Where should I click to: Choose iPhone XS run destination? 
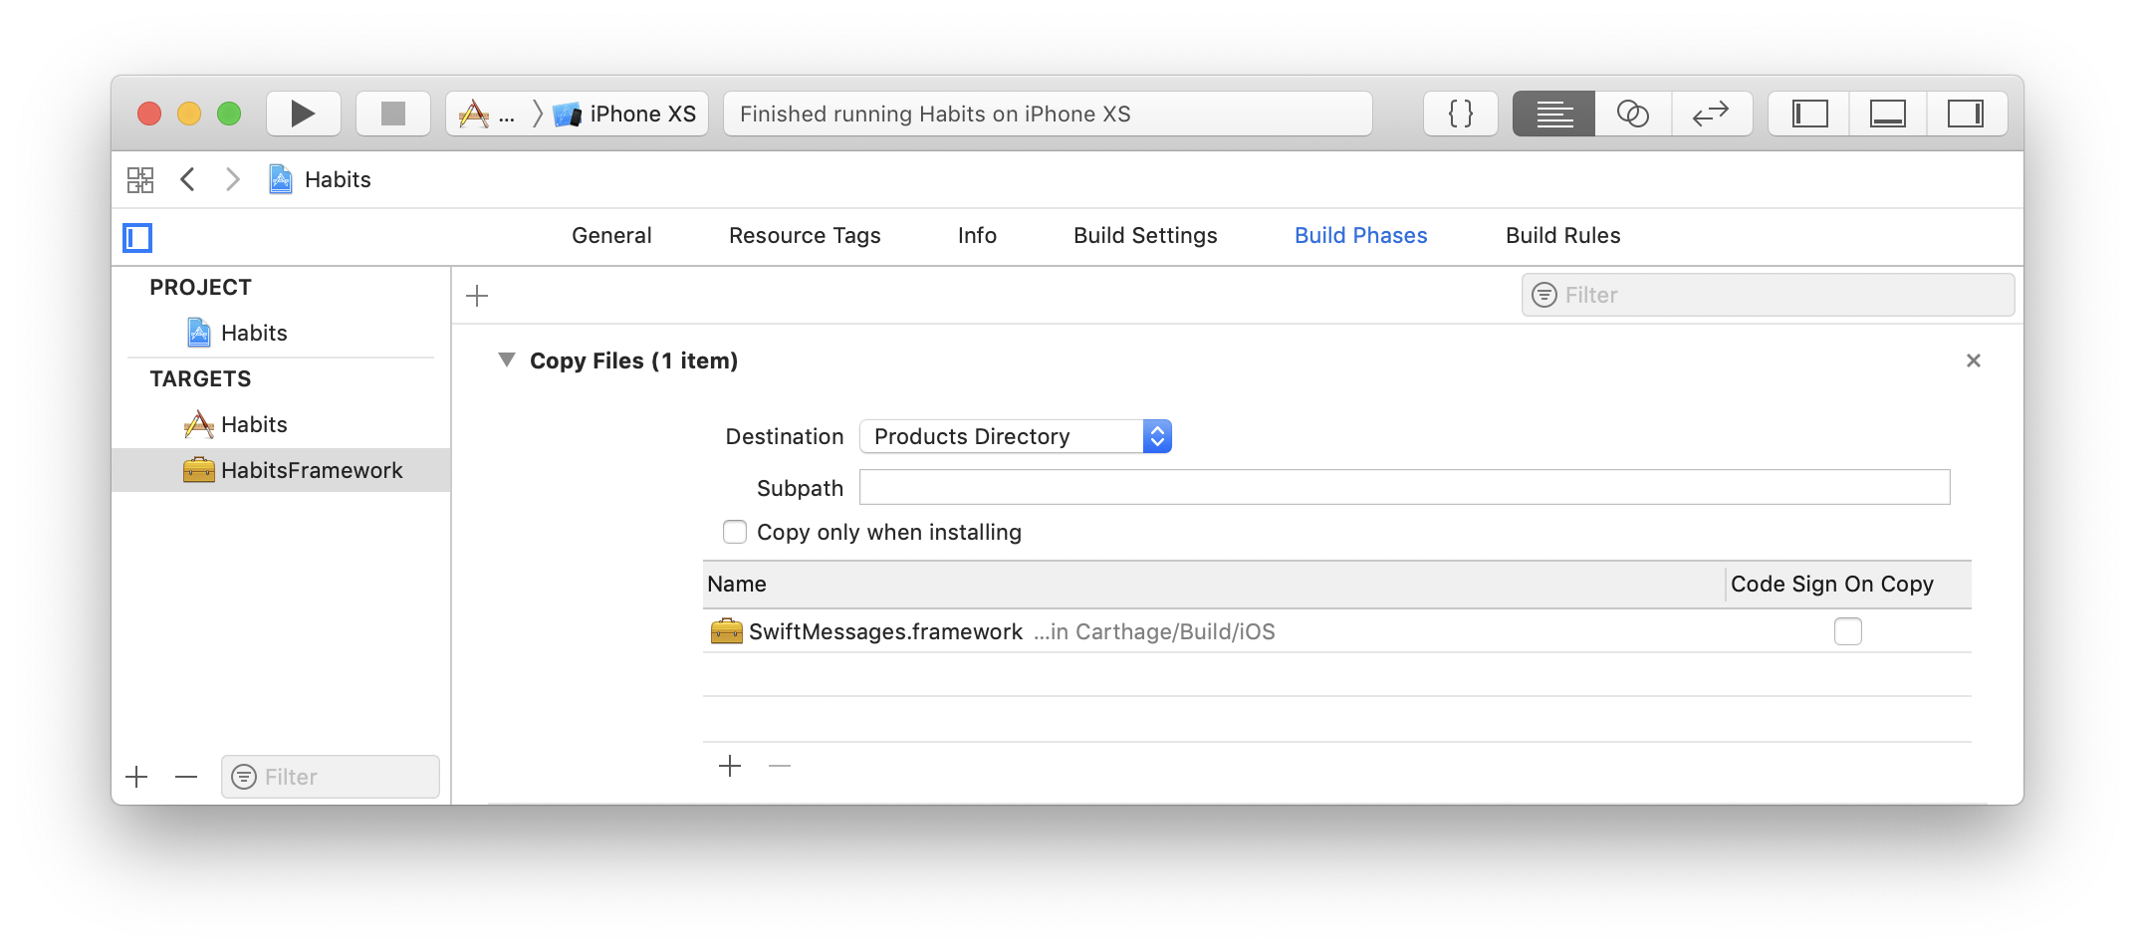click(624, 114)
